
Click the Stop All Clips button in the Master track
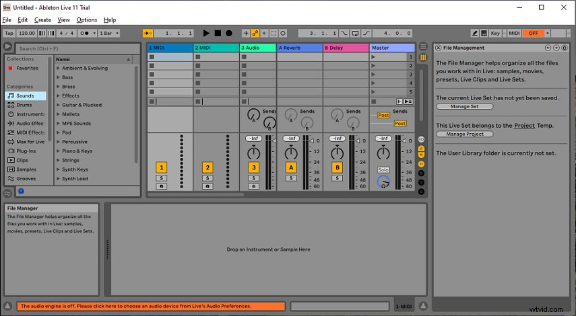coord(374,102)
